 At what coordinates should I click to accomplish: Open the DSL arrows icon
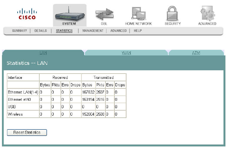click(x=104, y=14)
